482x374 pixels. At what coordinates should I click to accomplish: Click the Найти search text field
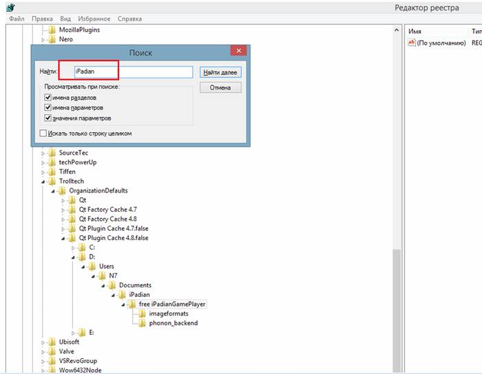(125, 71)
